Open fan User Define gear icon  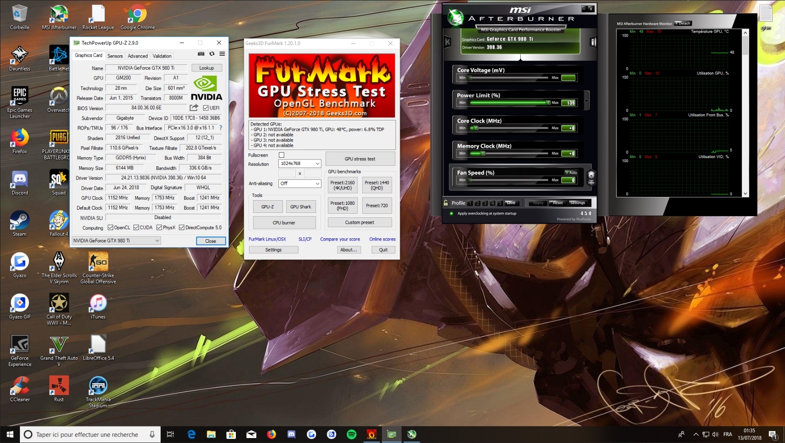click(x=591, y=177)
